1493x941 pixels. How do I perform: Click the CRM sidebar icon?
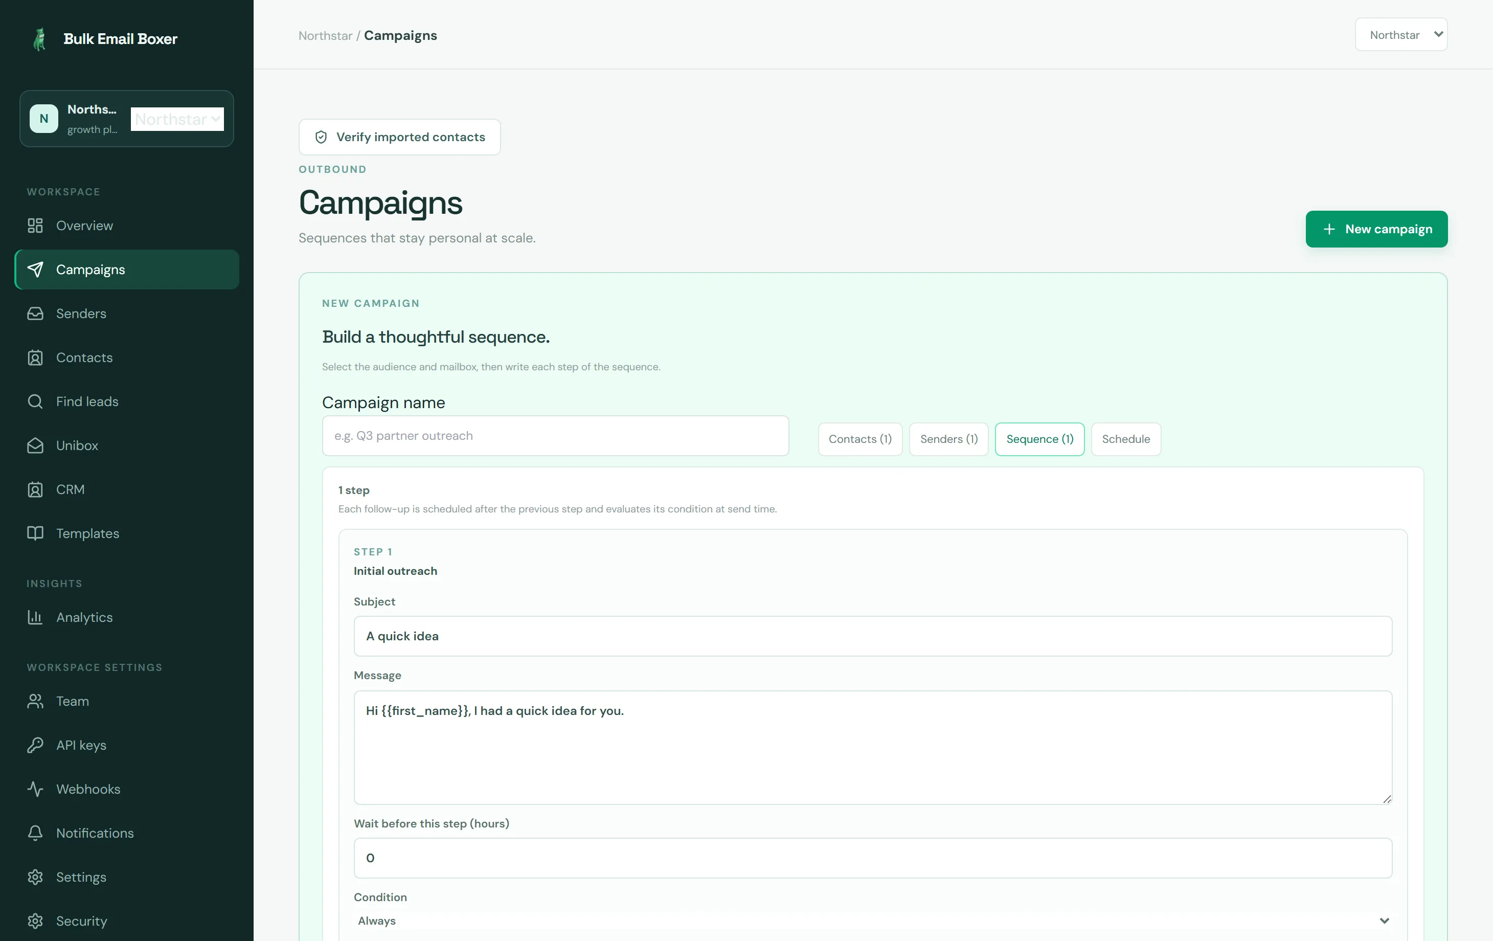click(x=35, y=489)
